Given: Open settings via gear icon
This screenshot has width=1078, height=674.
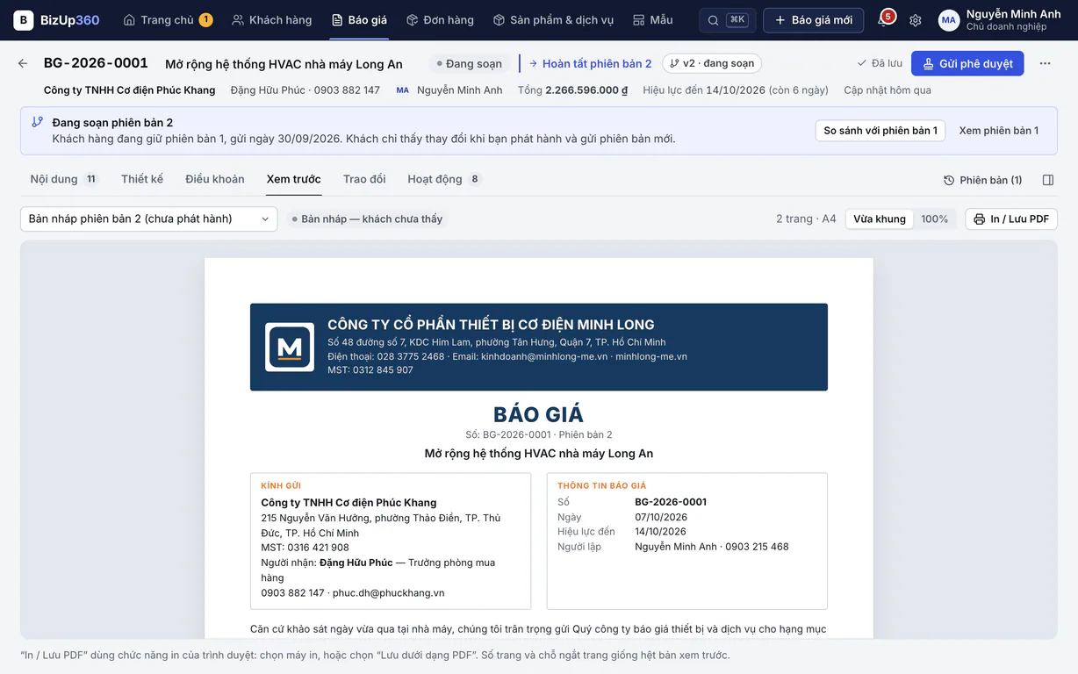Looking at the screenshot, I should pos(916,20).
